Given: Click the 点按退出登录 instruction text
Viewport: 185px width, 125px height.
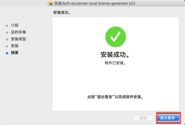Looking at the screenshot, I should (116, 97).
